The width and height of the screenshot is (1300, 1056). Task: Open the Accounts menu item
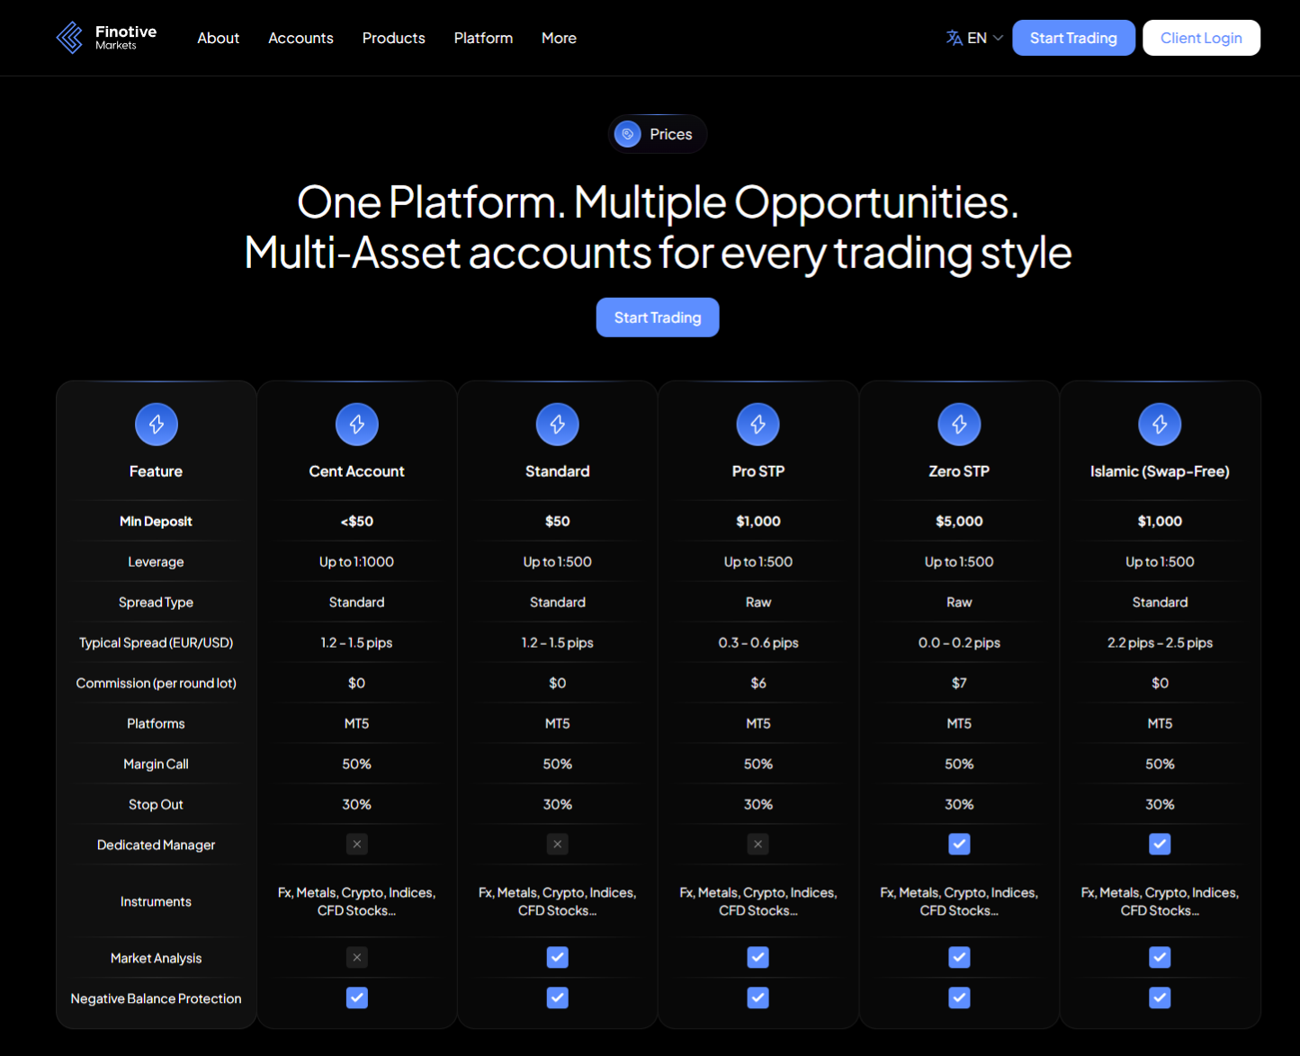tap(300, 38)
